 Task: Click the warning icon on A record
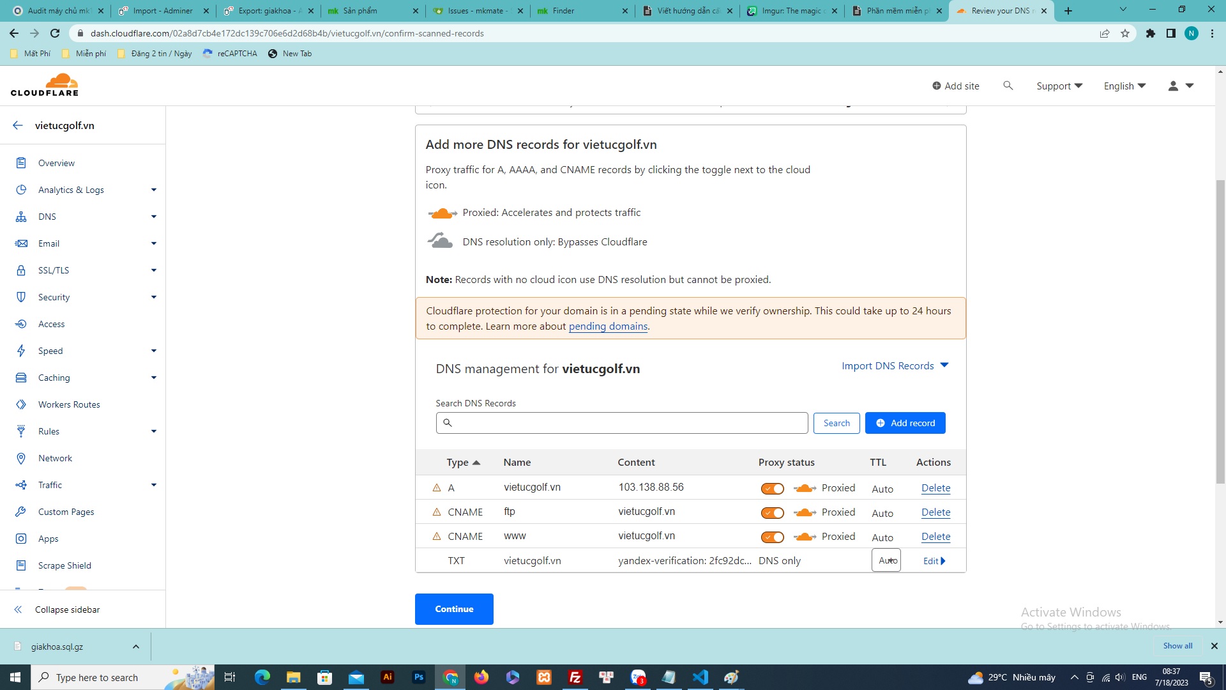pos(437,487)
